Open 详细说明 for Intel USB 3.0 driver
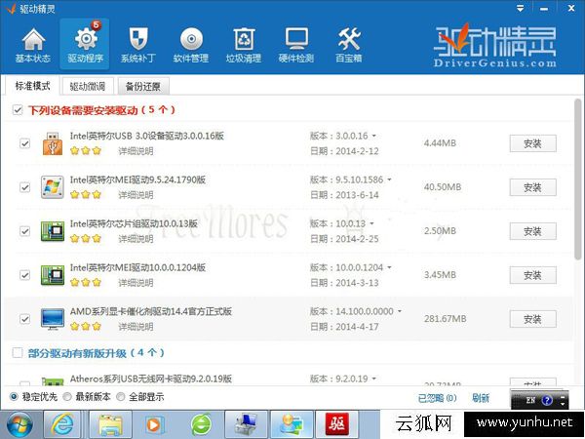This screenshot has height=439, width=585. [136, 151]
